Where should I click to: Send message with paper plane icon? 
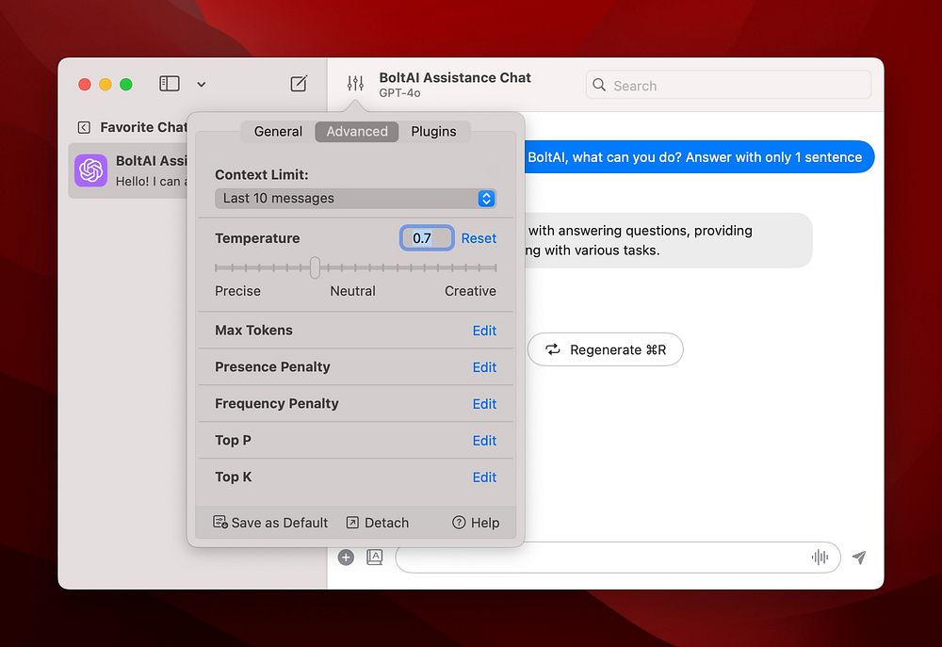point(859,558)
